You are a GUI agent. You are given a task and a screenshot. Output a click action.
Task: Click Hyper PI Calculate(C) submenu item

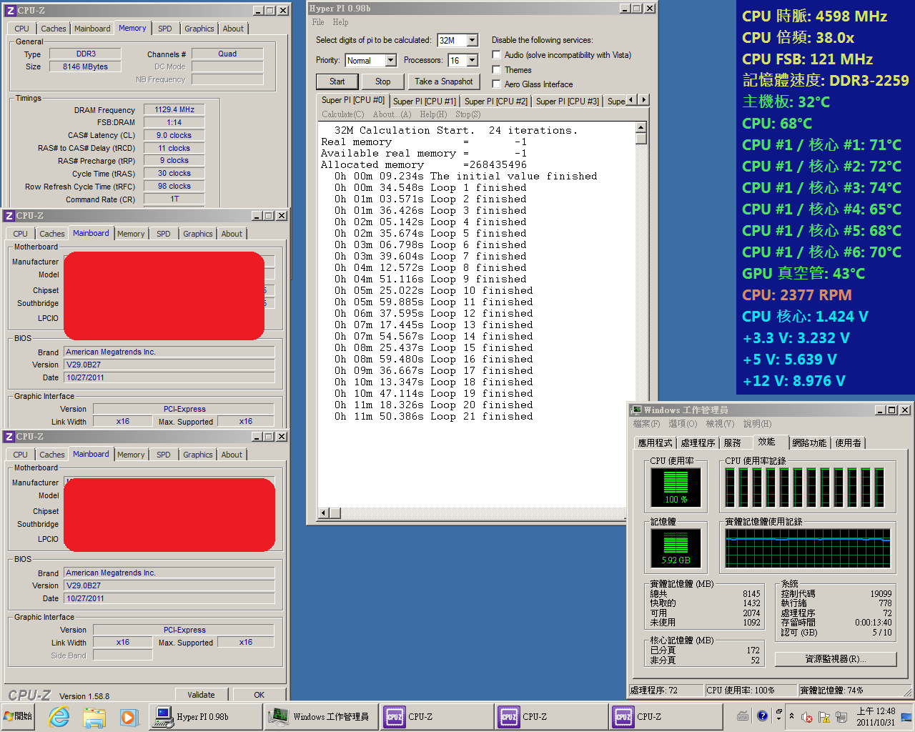coord(342,114)
